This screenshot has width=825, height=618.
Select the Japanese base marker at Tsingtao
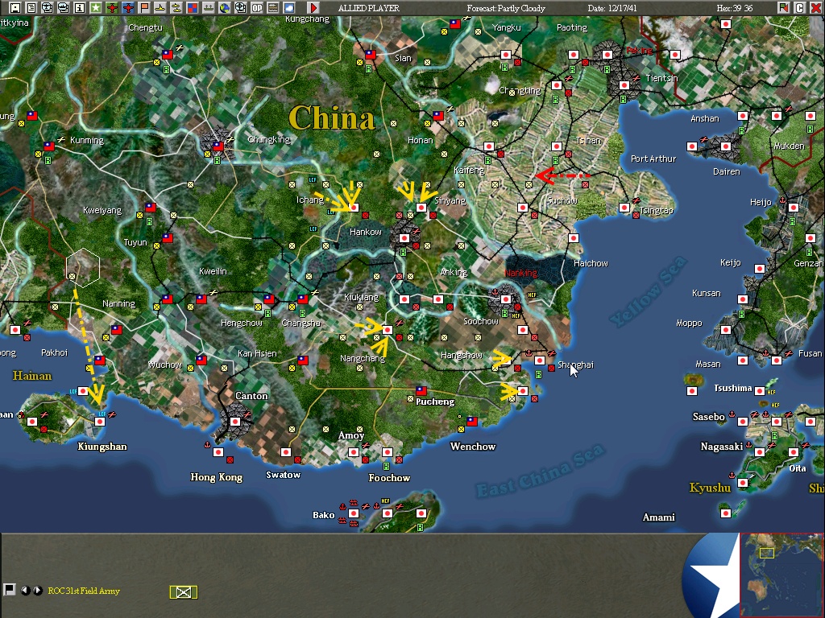pyautogui.click(x=624, y=208)
